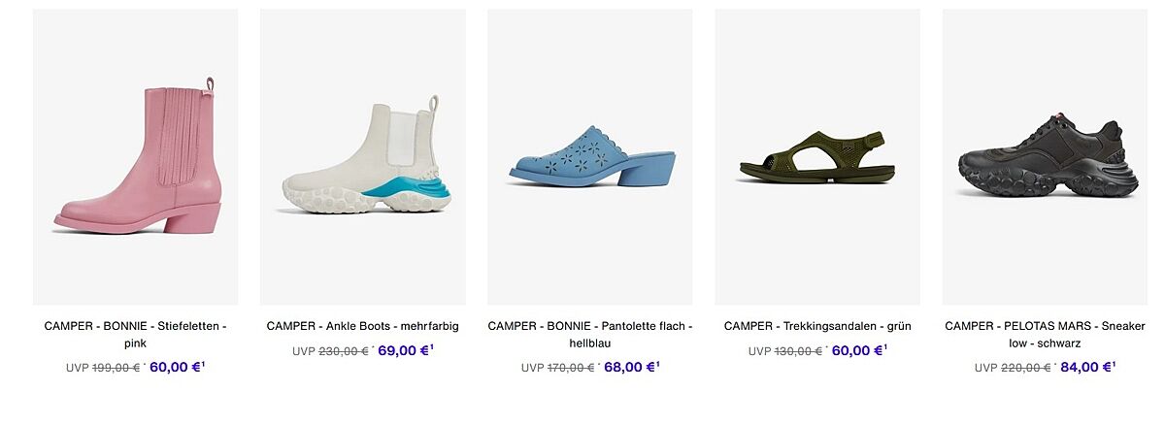The width and height of the screenshot is (1165, 424).
Task: Click the white multicolor Ankle Boots photo
Action: pos(362,157)
